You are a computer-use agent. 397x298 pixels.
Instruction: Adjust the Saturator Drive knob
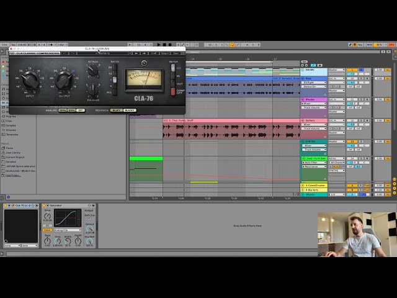coord(47,216)
